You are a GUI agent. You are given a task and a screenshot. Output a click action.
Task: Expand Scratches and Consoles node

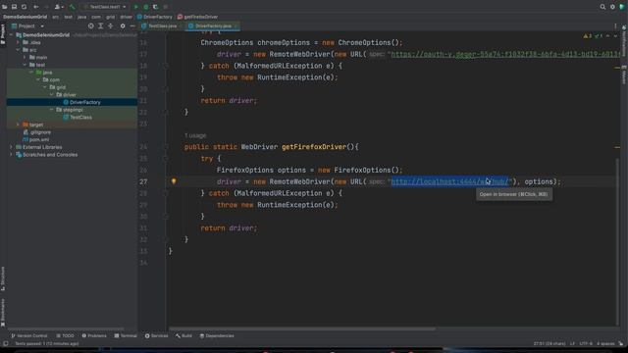click(11, 155)
